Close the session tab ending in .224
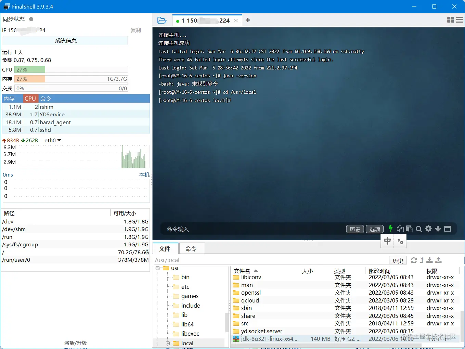This screenshot has height=349, width=465. [x=236, y=21]
